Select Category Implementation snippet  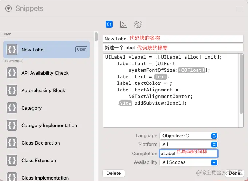tap(50, 126)
